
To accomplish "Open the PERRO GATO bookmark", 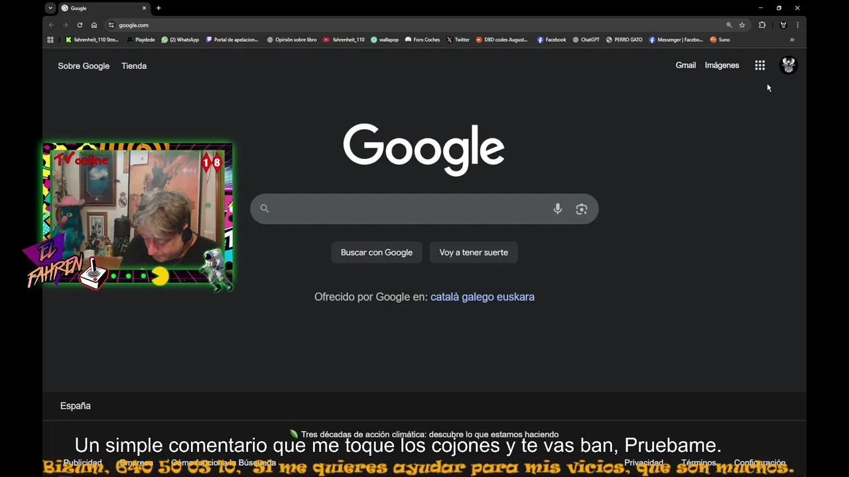I will coord(624,40).
